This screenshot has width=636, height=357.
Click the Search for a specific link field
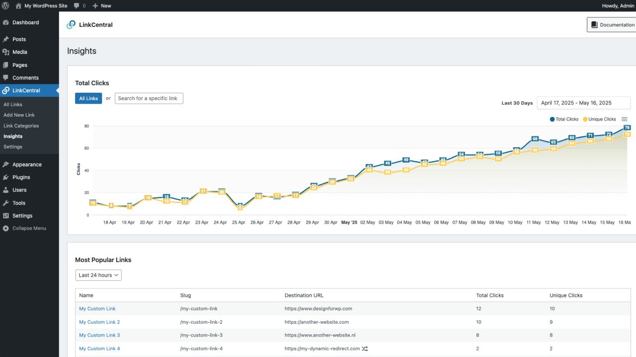point(149,98)
